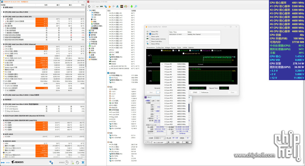Click the green download arrow in AIDA64 toolbar
The width and height of the screenshot is (305, 166).
[132, 7]
